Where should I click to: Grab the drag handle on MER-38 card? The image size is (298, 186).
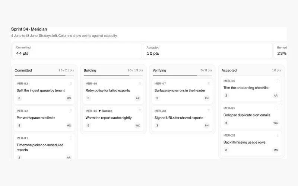[209, 111]
